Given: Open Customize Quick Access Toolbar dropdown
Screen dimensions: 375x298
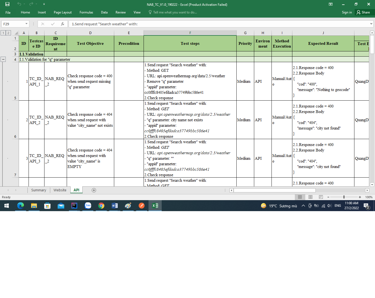Looking at the screenshot, I should [44, 4].
